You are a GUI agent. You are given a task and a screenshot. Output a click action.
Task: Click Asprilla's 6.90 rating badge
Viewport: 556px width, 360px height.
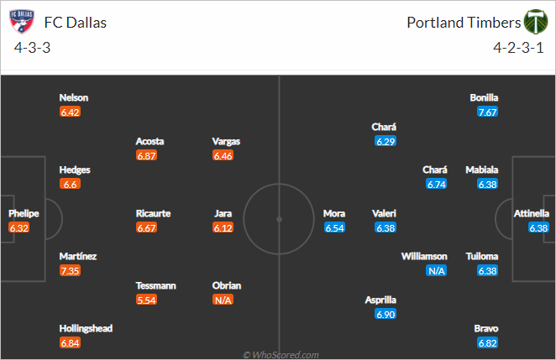386,314
